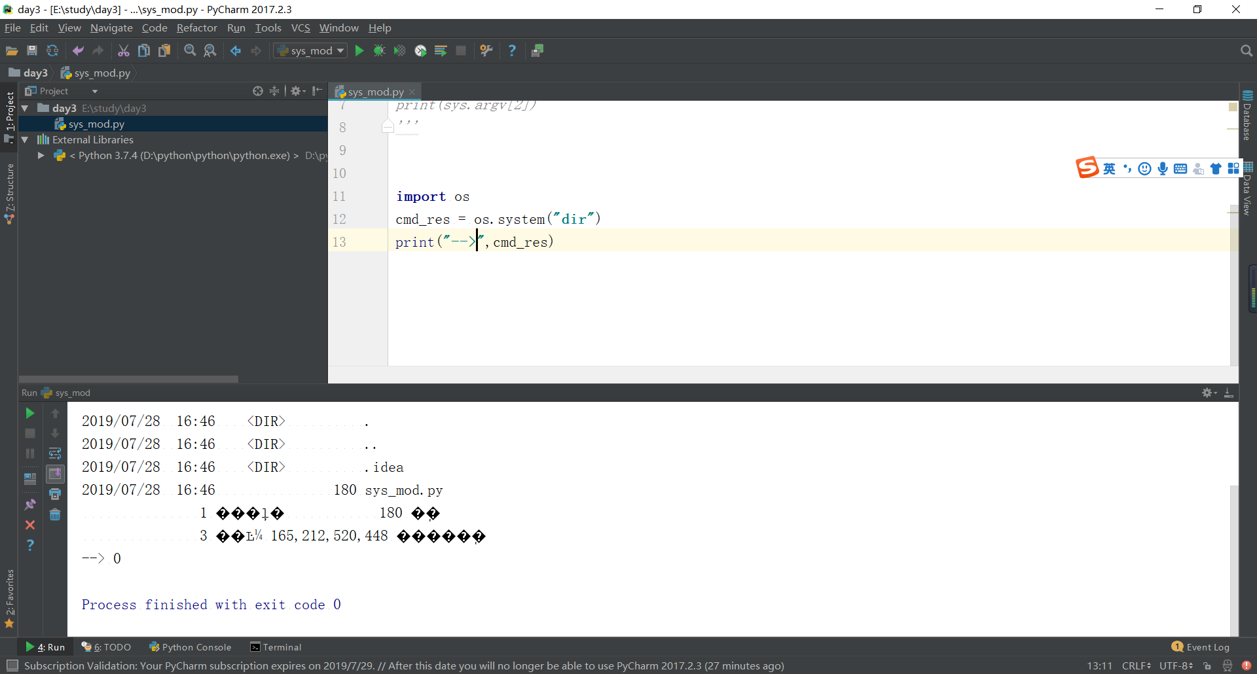Toggle tool window quick-access button bottom-left
Image resolution: width=1257 pixels, height=674 pixels.
12,665
